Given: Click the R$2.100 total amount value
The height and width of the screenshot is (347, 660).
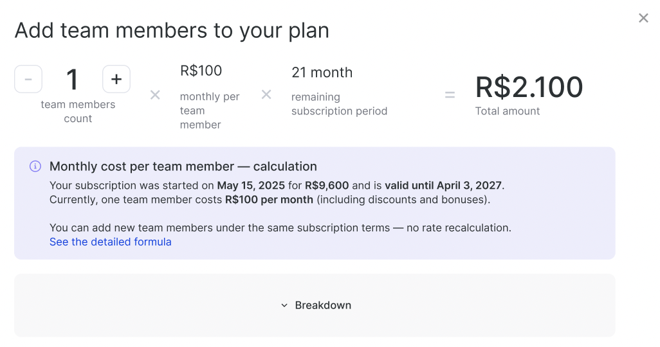Looking at the screenshot, I should pyautogui.click(x=529, y=87).
